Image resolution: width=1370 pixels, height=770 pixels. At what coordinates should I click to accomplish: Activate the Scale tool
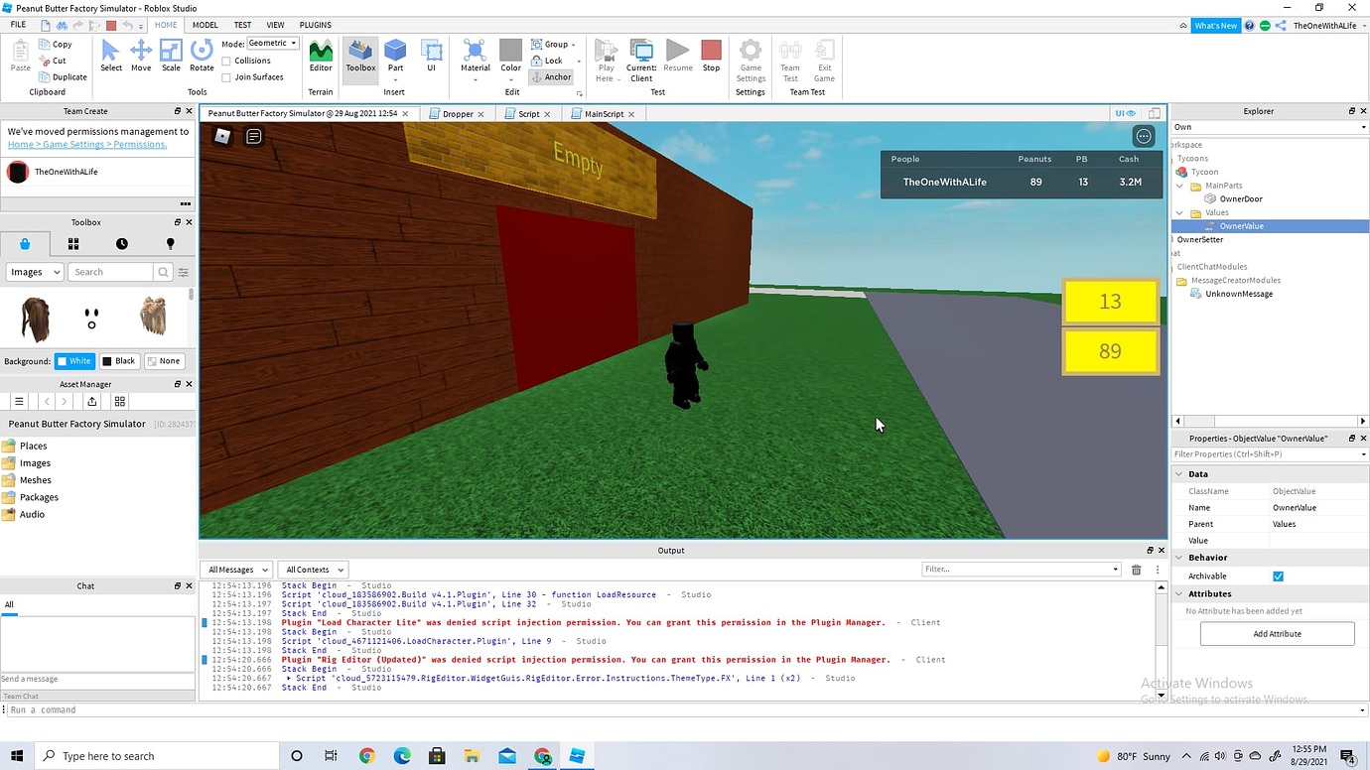tap(171, 56)
